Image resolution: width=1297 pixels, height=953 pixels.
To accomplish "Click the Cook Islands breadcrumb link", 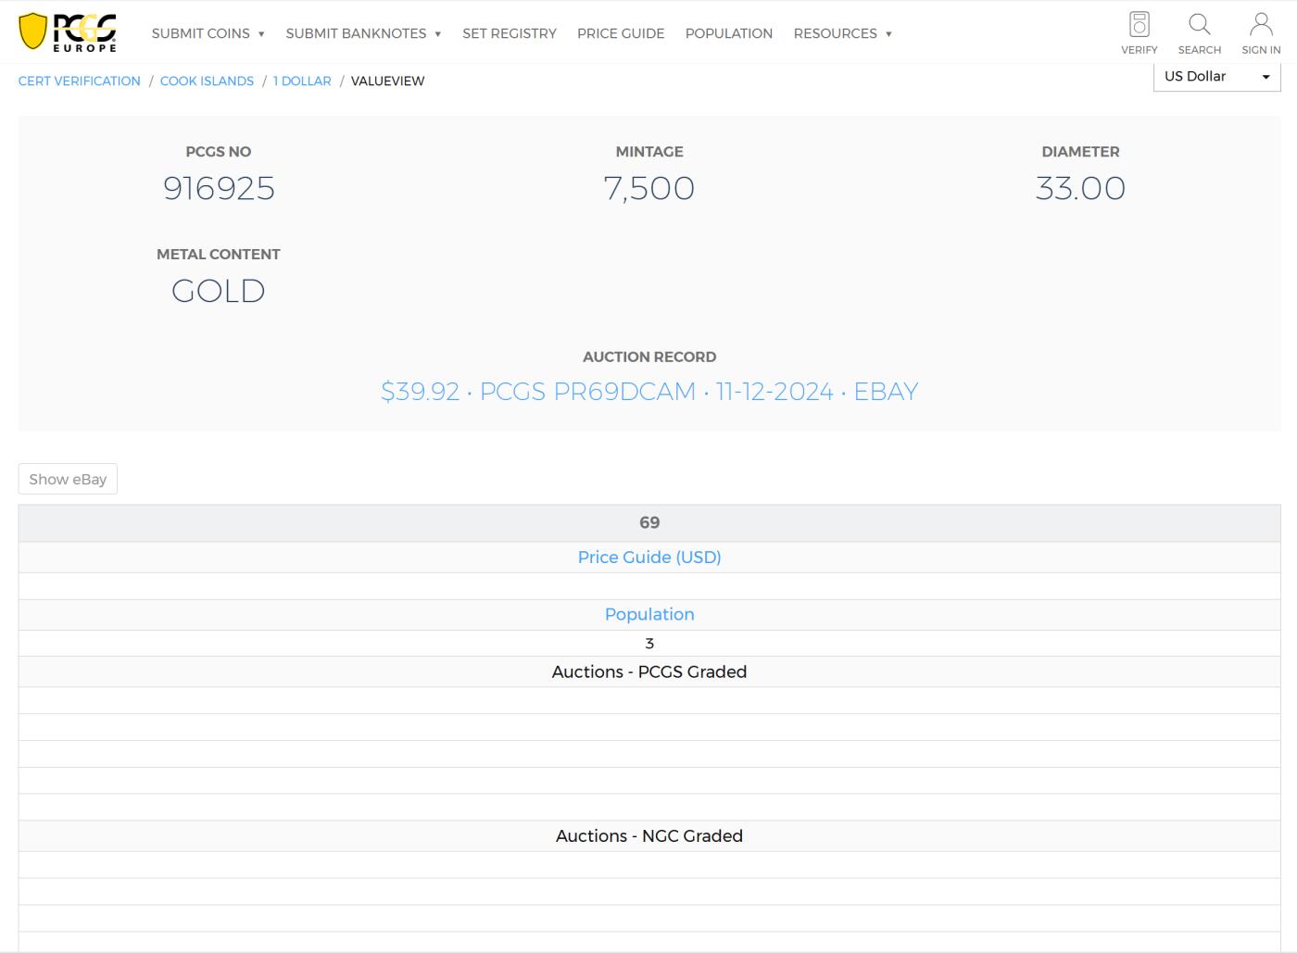I will click(207, 82).
